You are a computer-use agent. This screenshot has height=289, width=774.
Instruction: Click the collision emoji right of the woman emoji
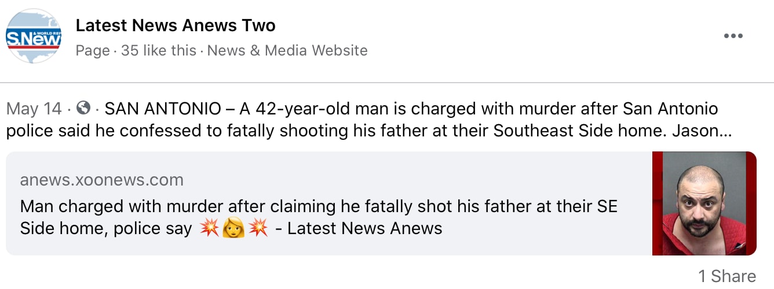click(x=258, y=228)
